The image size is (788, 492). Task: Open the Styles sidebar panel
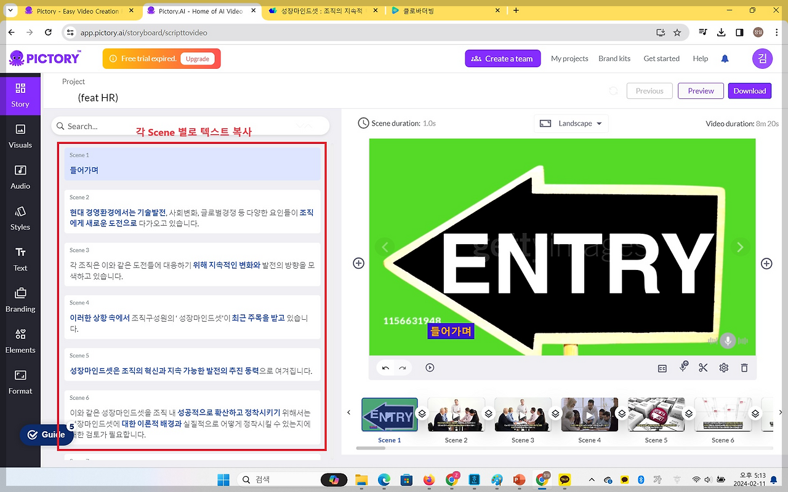20,218
